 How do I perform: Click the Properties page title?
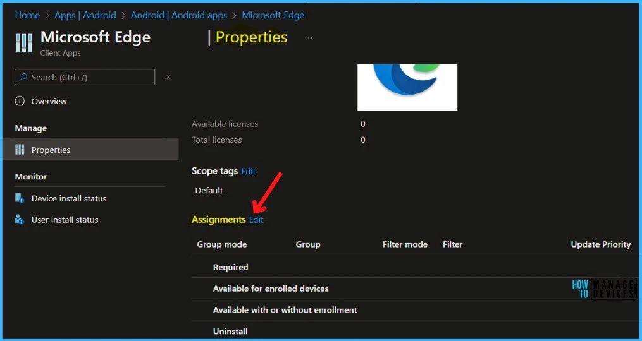(251, 37)
